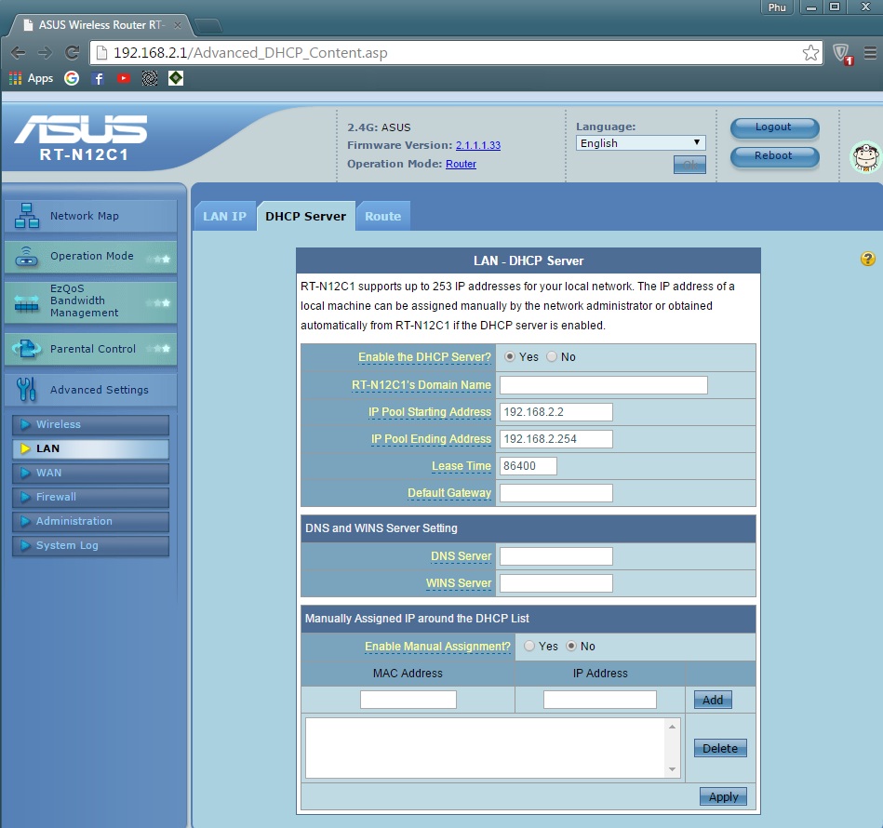The height and width of the screenshot is (828, 883).
Task: Select No for Enable the DHCP Server
Action: (552, 356)
